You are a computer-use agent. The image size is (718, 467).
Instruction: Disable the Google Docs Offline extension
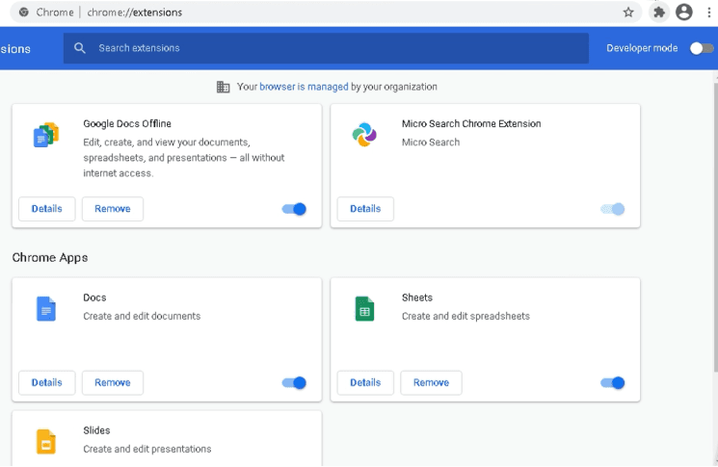(x=294, y=209)
